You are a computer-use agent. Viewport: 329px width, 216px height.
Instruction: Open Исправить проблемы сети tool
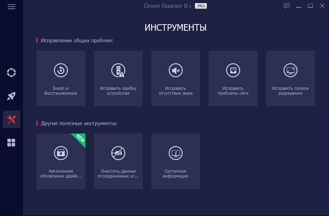[x=233, y=78]
